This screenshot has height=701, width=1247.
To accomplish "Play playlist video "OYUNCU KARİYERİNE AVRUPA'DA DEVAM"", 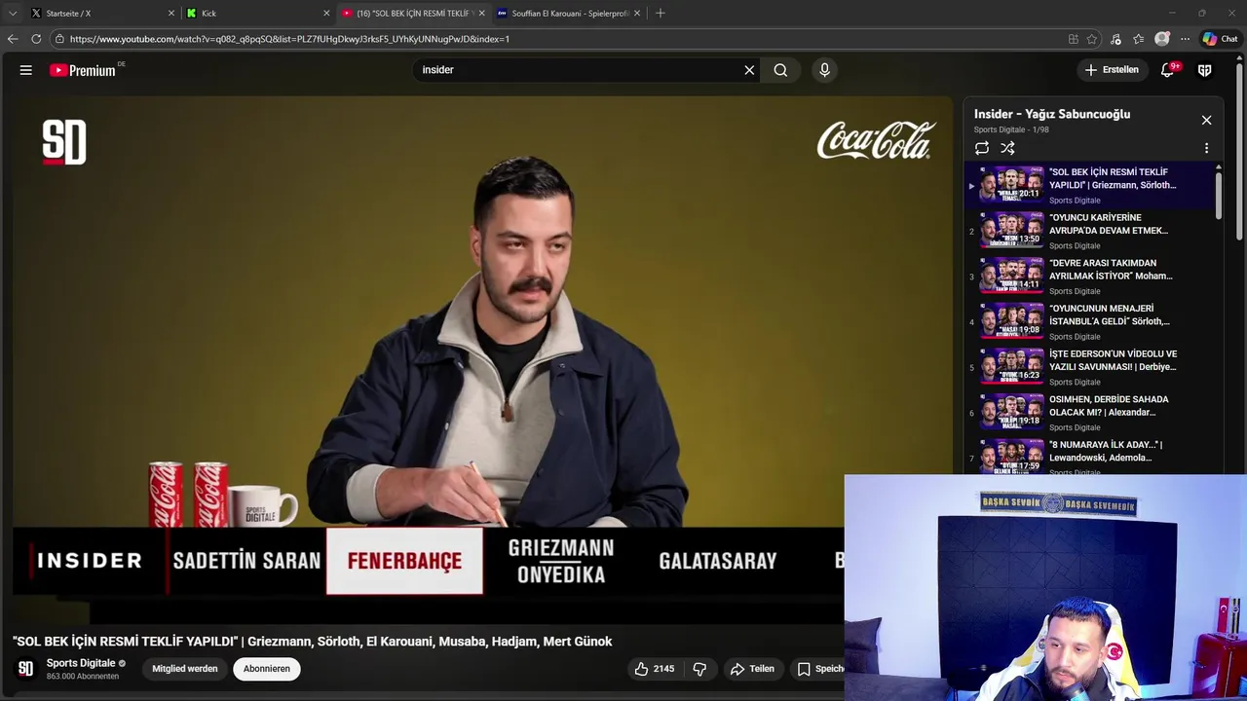I will (x=1091, y=231).
